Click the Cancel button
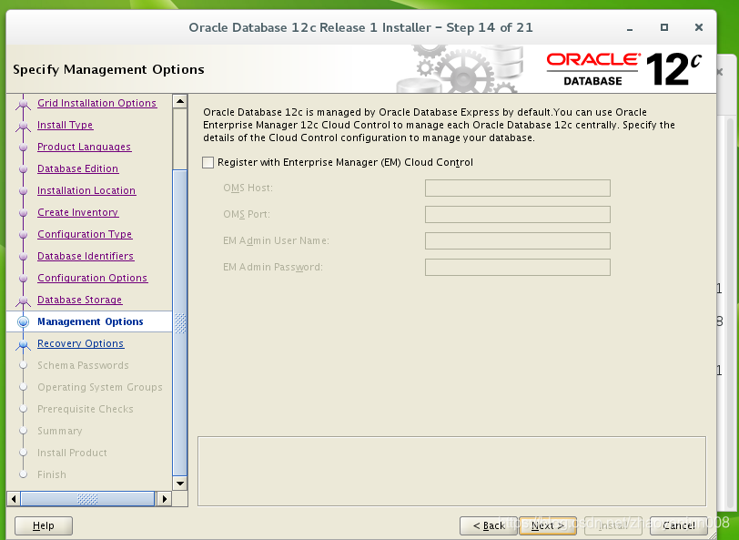Image resolution: width=739 pixels, height=540 pixels. point(679,525)
